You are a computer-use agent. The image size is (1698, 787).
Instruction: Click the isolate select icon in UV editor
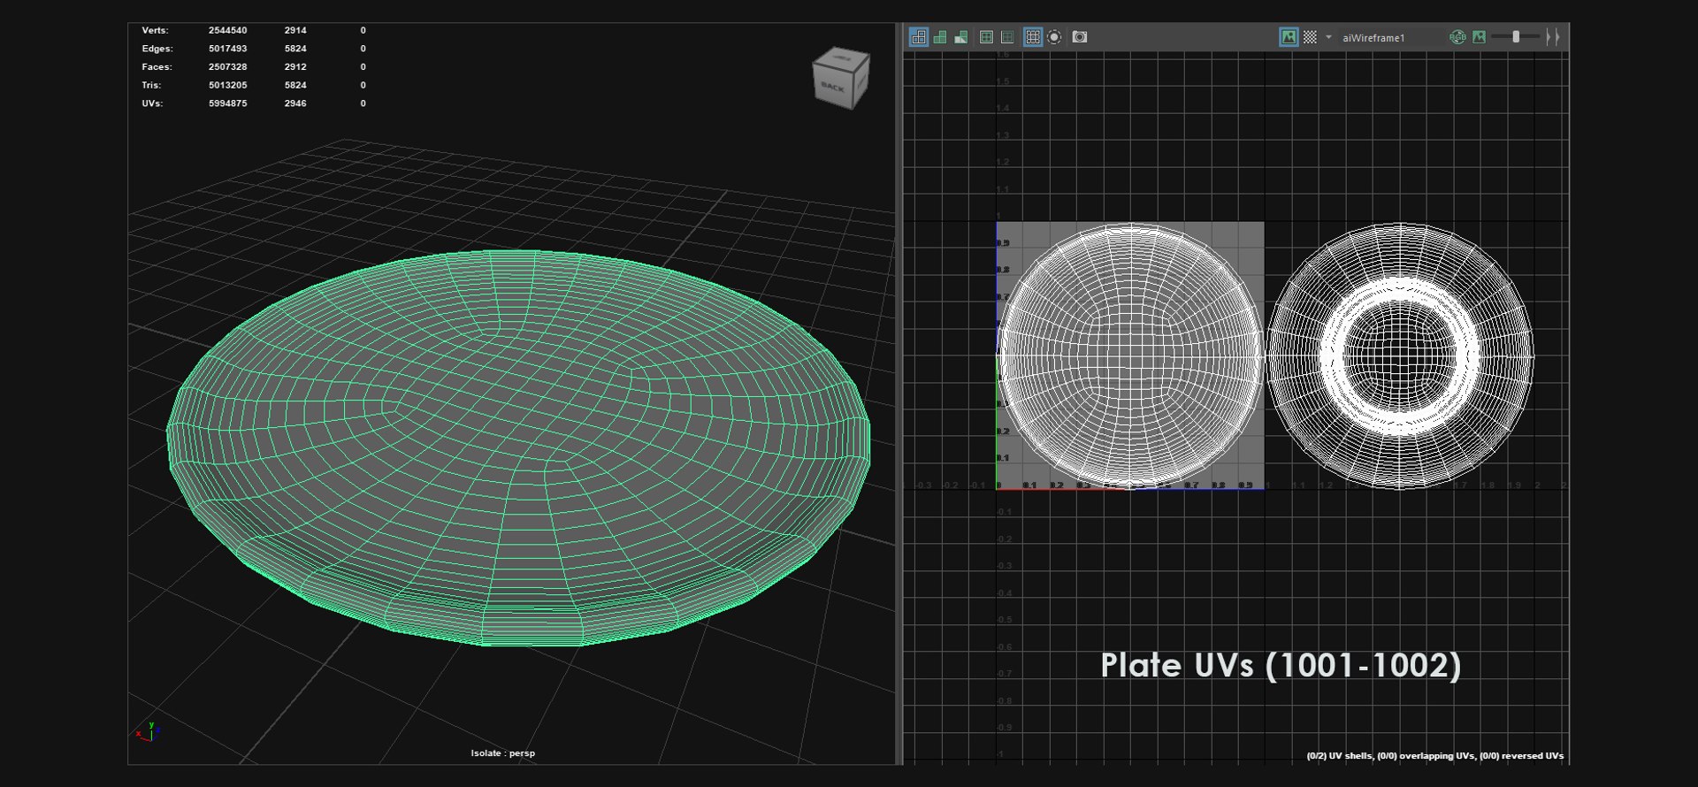point(1054,37)
